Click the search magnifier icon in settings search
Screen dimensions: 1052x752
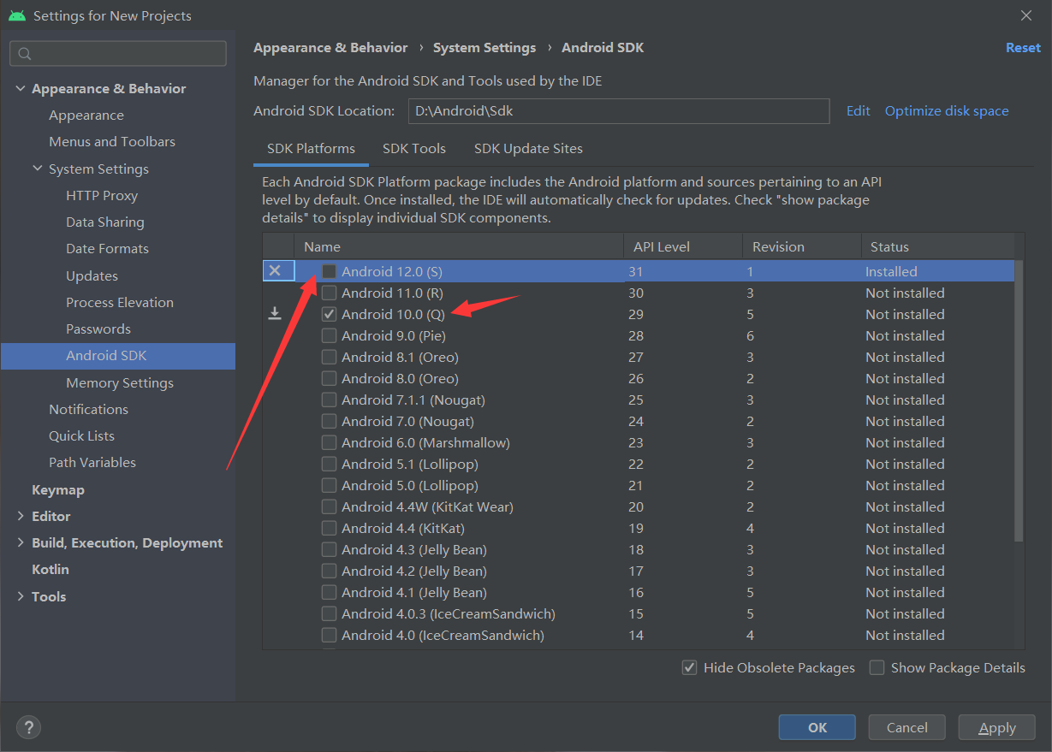24,54
